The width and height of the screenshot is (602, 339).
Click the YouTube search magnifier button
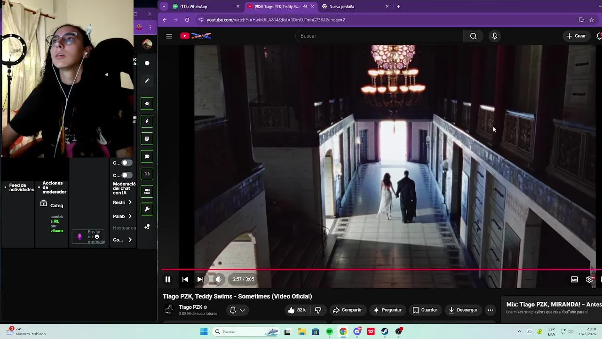[473, 36]
